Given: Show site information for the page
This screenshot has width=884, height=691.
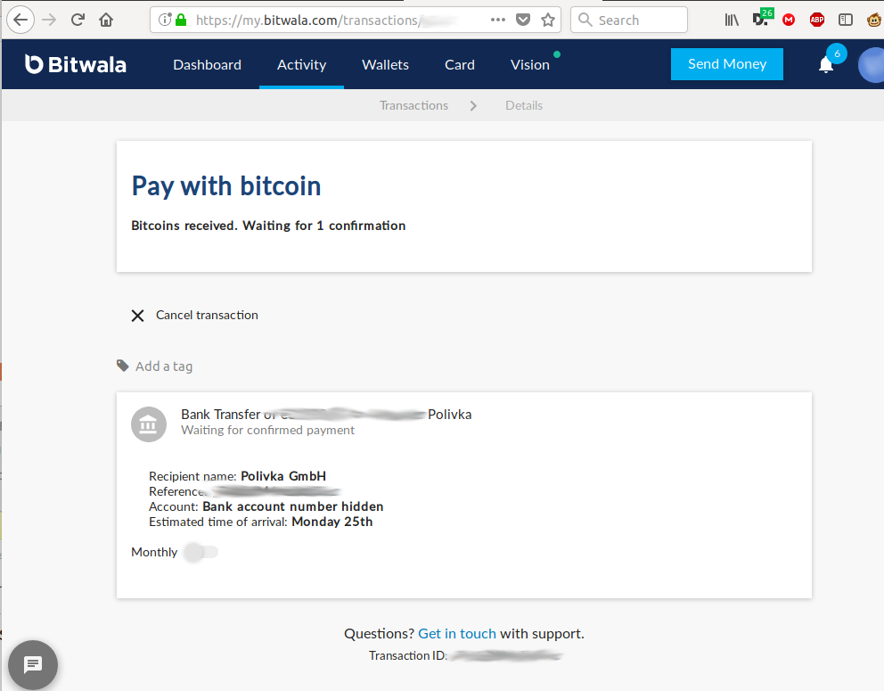Looking at the screenshot, I should pos(164,21).
